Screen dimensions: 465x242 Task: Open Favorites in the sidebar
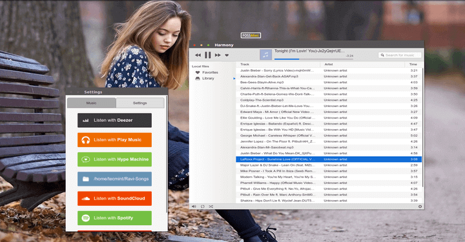coord(210,72)
